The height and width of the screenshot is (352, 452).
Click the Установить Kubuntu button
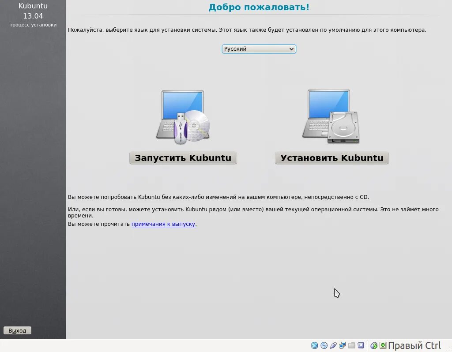332,158
